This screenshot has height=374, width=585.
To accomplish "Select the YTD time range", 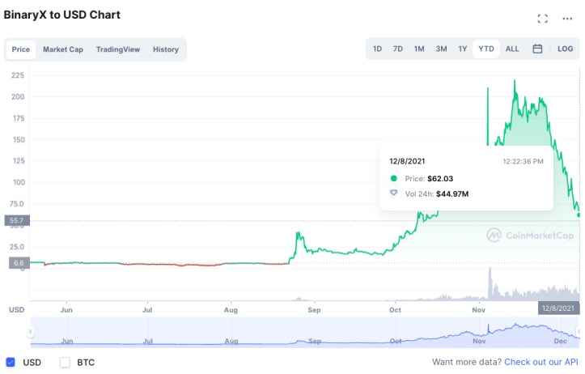I will pos(486,49).
